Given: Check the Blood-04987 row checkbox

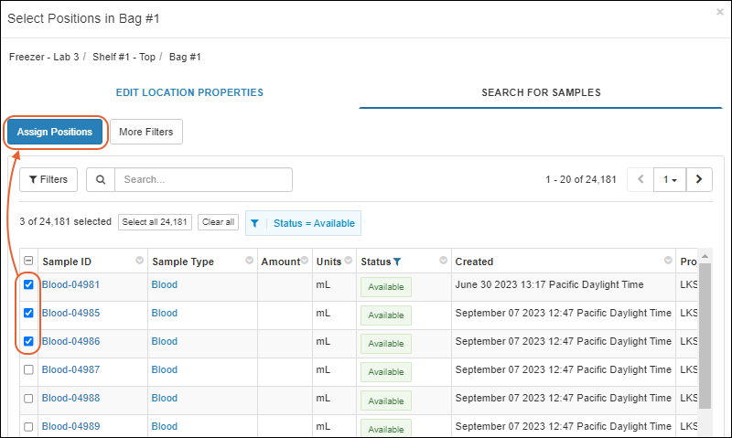Looking at the screenshot, I should [28, 370].
